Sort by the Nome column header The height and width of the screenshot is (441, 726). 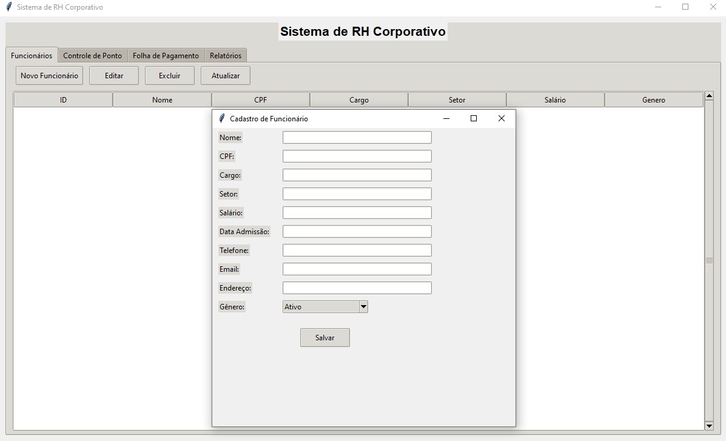(x=162, y=100)
